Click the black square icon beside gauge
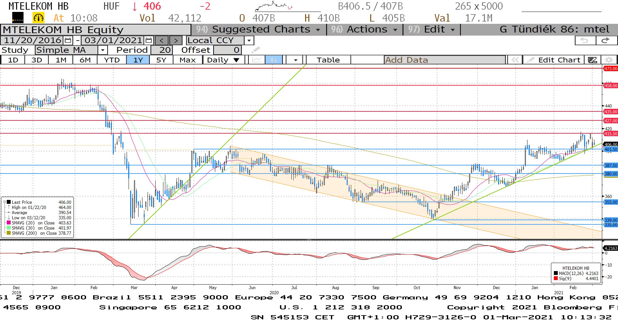The width and height of the screenshot is (618, 330). click(x=18, y=18)
